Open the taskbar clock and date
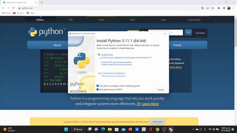Viewport: 237px width, 133px height. pyautogui.click(x=226, y=129)
